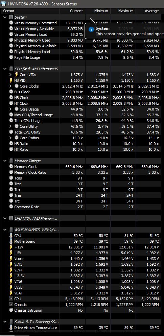Viewport: 164px width, 336px height.
Task: Click the clock icon beside Chassis Intrusion
Action: 11,310
